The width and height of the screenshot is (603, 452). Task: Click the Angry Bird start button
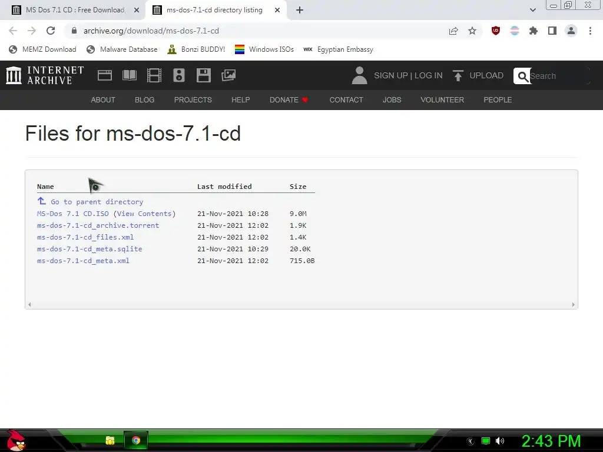pos(16,440)
